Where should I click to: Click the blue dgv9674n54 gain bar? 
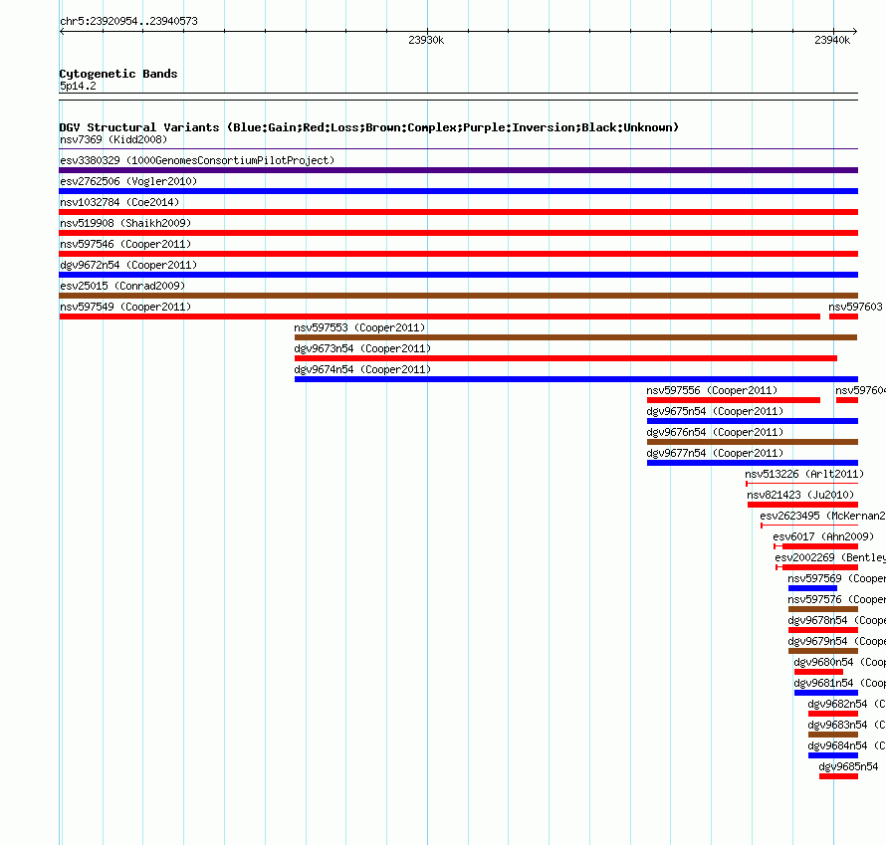click(x=575, y=379)
